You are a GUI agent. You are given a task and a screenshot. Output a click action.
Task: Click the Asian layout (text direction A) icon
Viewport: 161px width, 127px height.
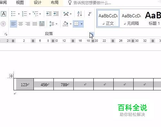point(66,14)
